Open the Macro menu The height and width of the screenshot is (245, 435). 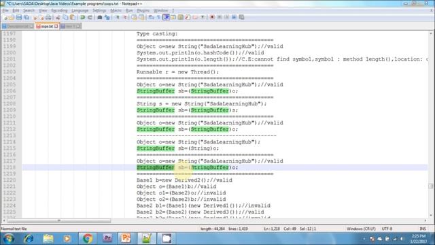coord(116,11)
